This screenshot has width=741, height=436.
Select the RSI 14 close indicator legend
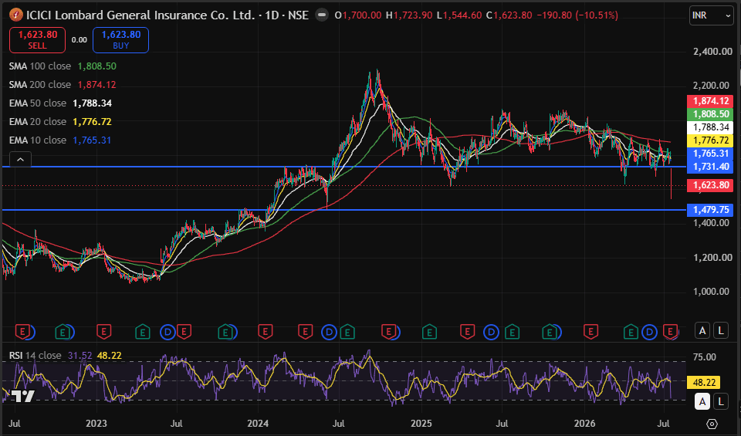click(65, 355)
